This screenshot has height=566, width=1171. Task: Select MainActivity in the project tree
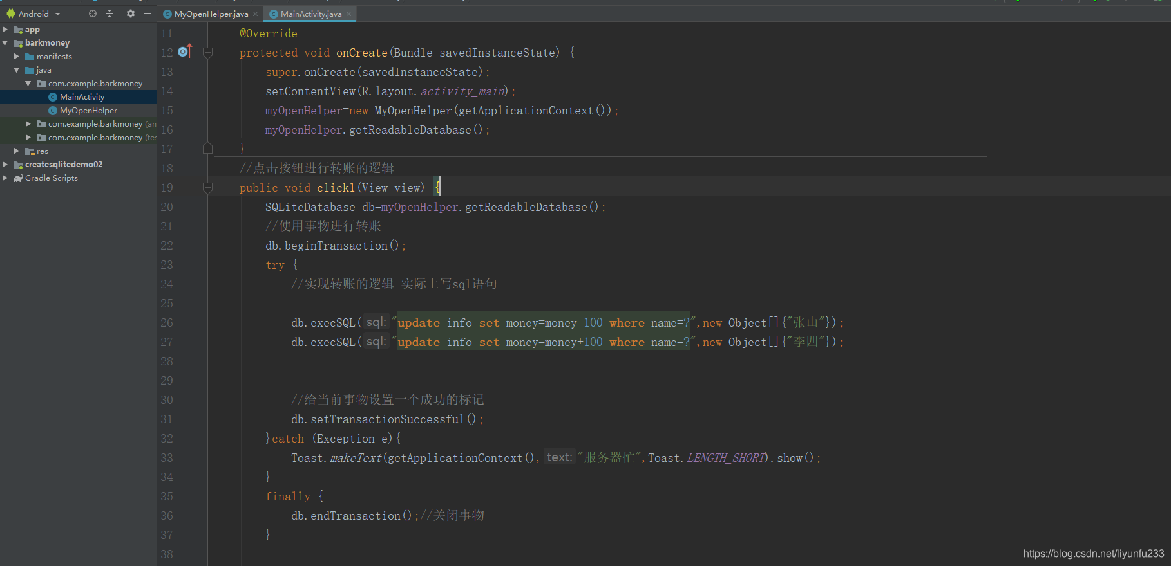coord(82,97)
